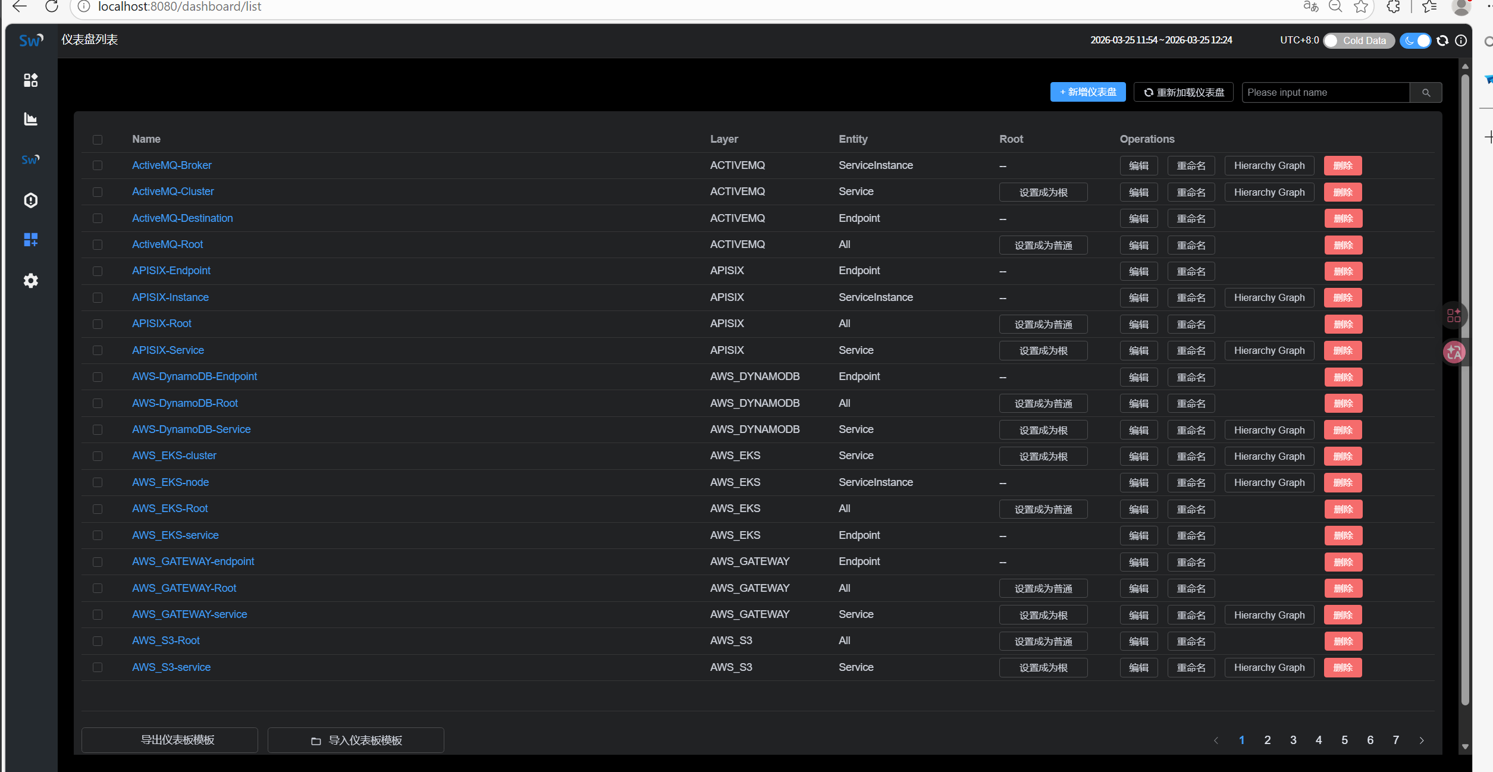
Task: Click the vertical scrollbar down arrow
Action: (1465, 747)
